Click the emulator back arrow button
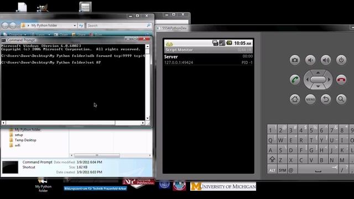 [326, 99]
